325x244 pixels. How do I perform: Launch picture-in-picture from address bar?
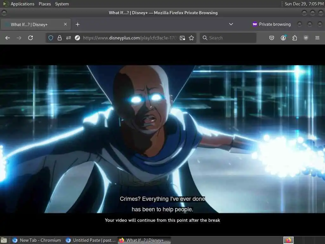(182, 38)
